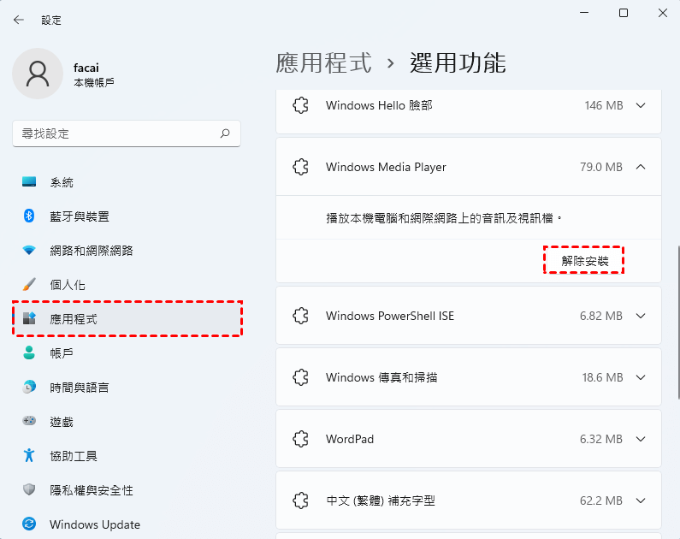The height and width of the screenshot is (539, 680).
Task: Click the 應用程式 apps icon in sidebar
Action: pyautogui.click(x=29, y=318)
